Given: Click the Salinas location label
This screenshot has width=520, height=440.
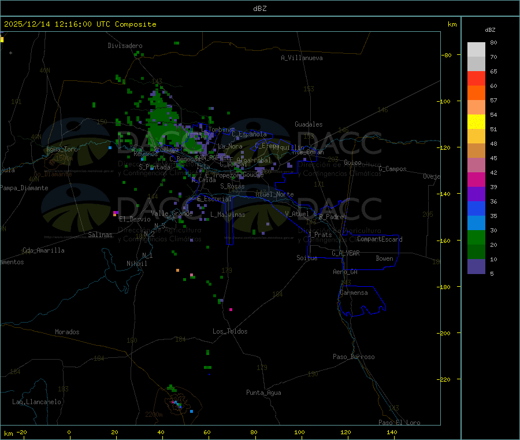Looking at the screenshot, I should (100, 235).
